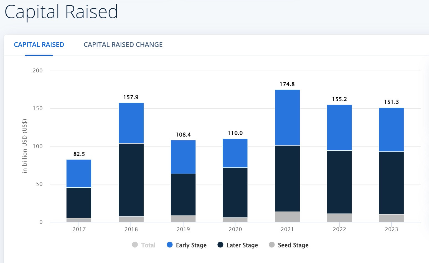The image size is (429, 263).
Task: Click the 2023 Early Stage bar segment
Action: (391, 130)
